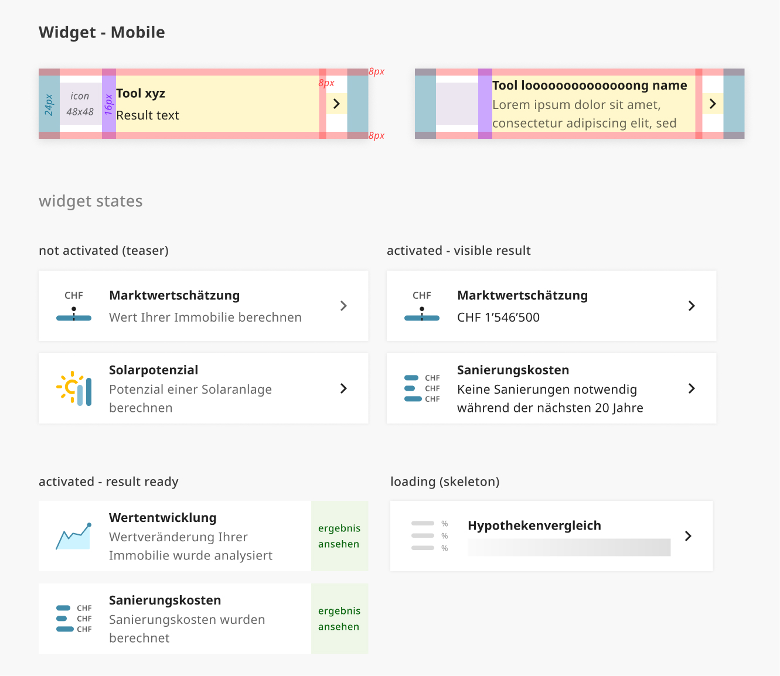Open the Tool looooong name widget chevron
The height and width of the screenshot is (676, 780).
(x=713, y=104)
